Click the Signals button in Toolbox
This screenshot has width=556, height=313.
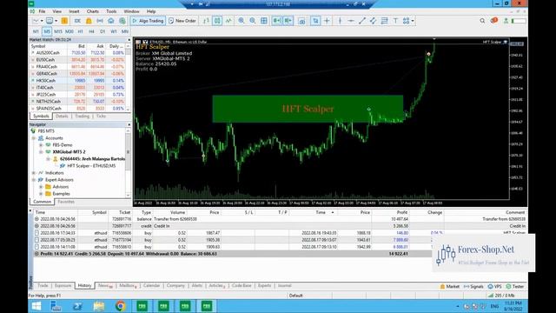click(473, 286)
